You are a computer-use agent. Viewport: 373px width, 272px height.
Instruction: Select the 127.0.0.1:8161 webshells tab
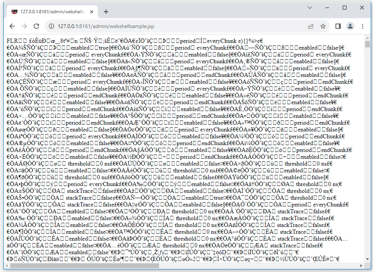pyautogui.click(x=50, y=12)
